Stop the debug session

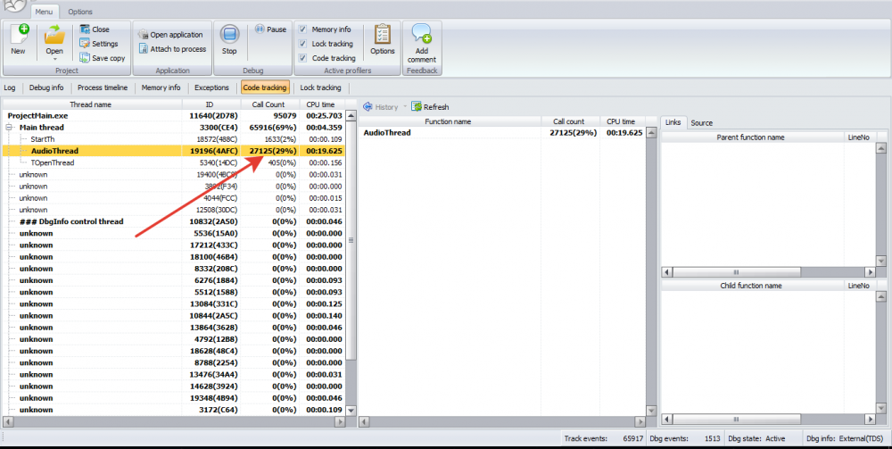coord(229,40)
